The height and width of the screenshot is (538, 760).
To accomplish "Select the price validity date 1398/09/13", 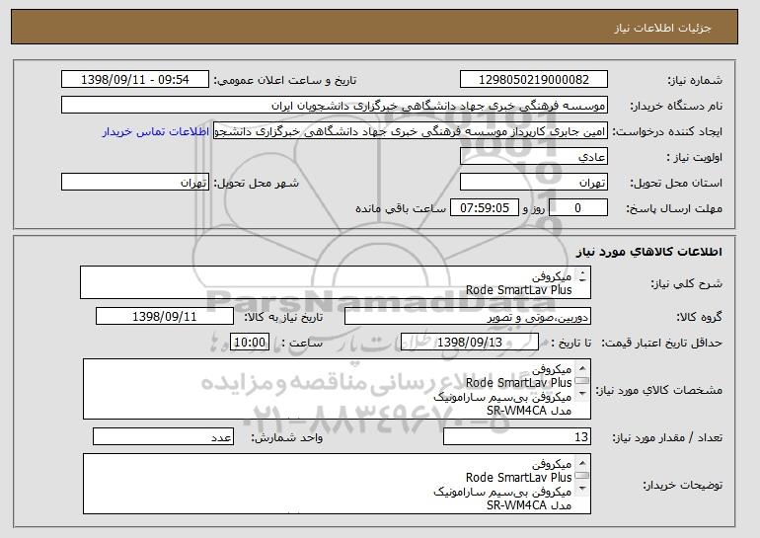I will 470,343.
